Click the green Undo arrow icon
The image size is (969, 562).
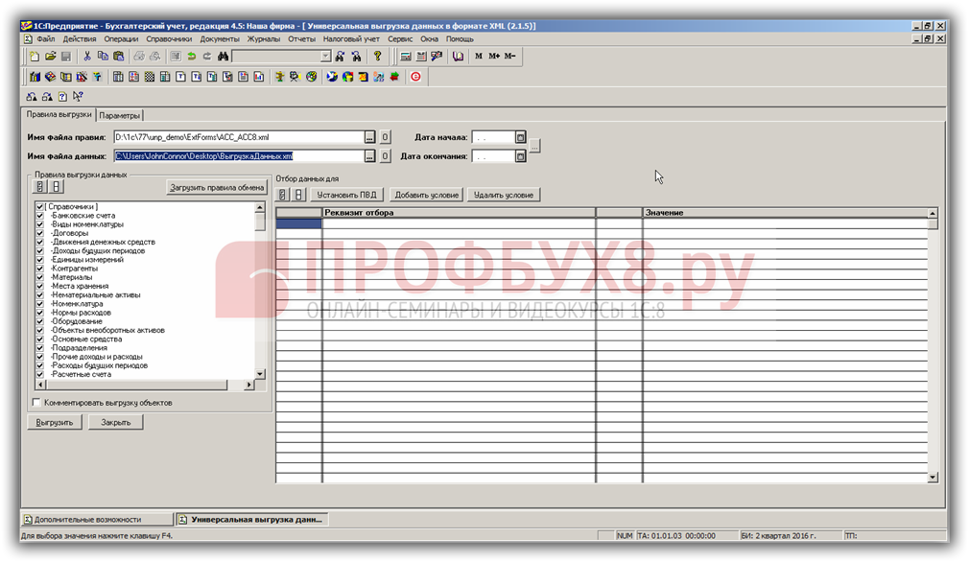(x=192, y=57)
